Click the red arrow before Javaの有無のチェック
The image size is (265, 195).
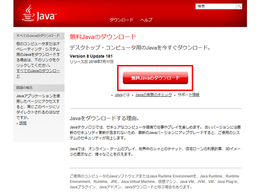tap(132, 95)
